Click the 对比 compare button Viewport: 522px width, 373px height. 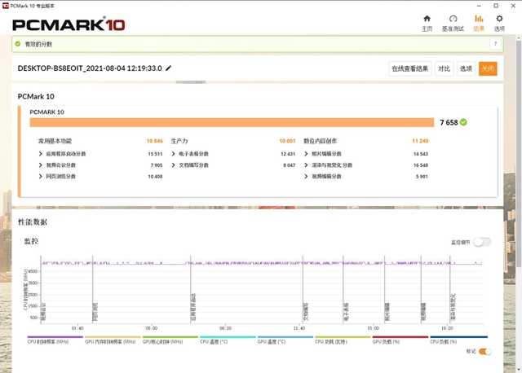pyautogui.click(x=444, y=68)
